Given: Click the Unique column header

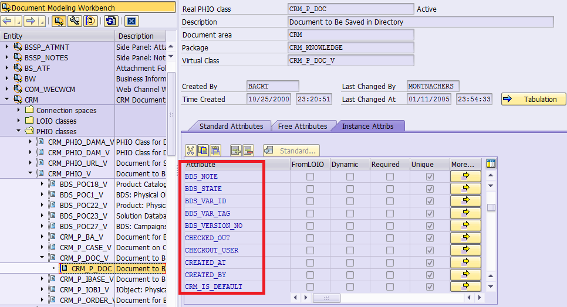Looking at the screenshot, I should [430, 165].
